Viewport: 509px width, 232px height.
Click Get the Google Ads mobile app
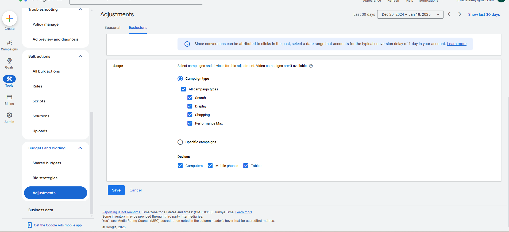pyautogui.click(x=58, y=225)
